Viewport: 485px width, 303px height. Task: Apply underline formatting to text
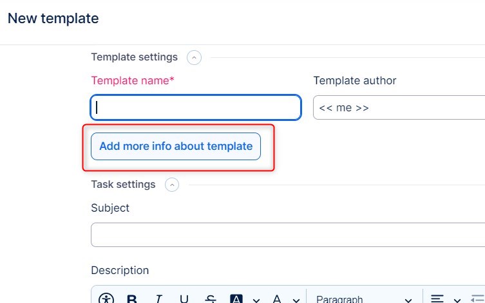[184, 299]
